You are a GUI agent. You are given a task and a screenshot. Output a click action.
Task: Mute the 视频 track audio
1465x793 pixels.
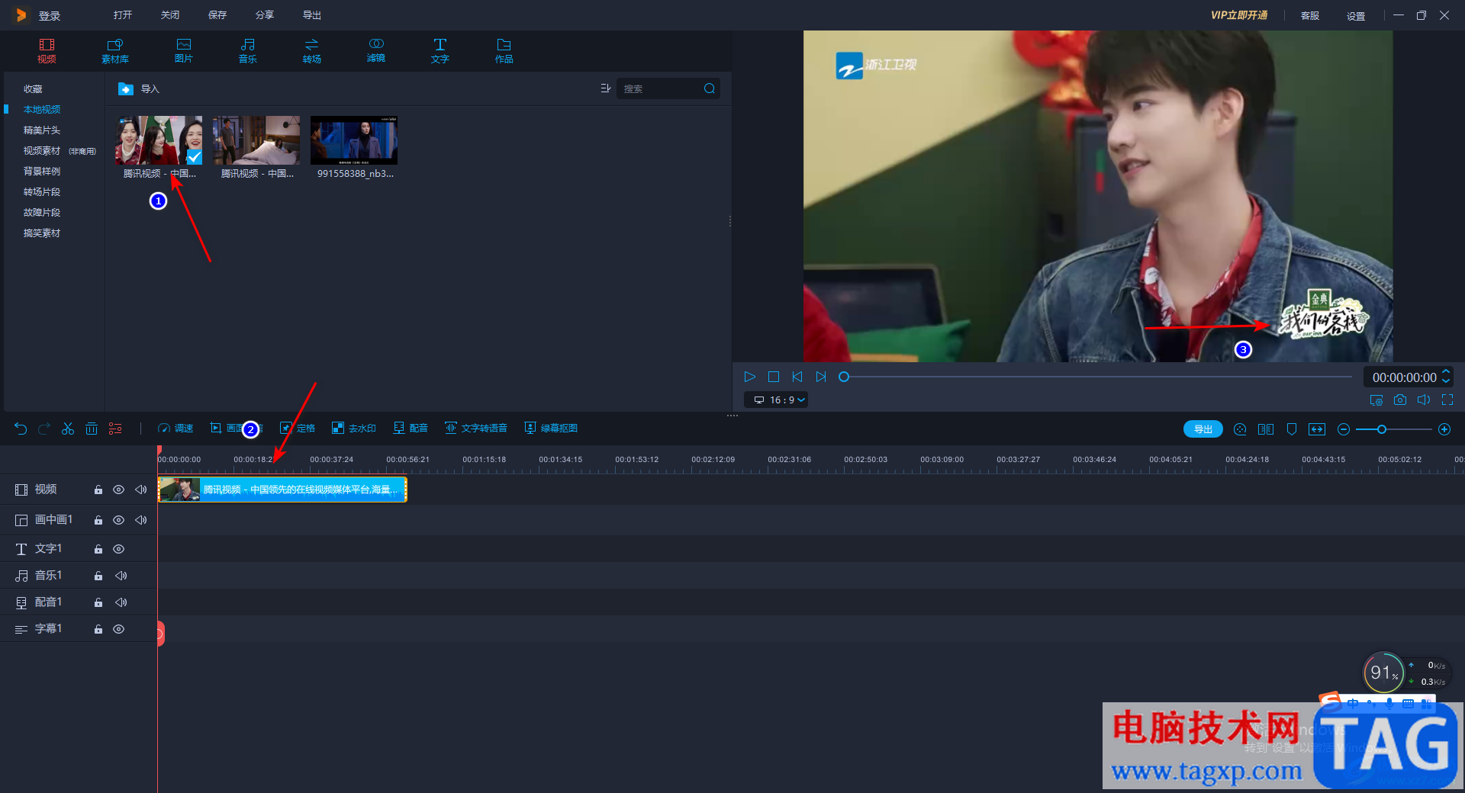(x=140, y=490)
